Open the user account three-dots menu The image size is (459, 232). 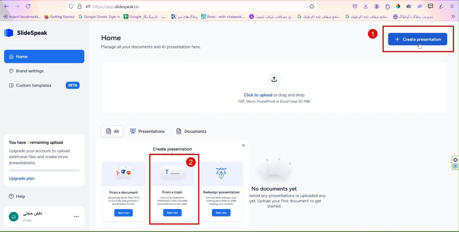click(76, 216)
